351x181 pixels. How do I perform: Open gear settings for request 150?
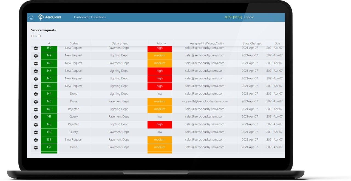(36, 48)
